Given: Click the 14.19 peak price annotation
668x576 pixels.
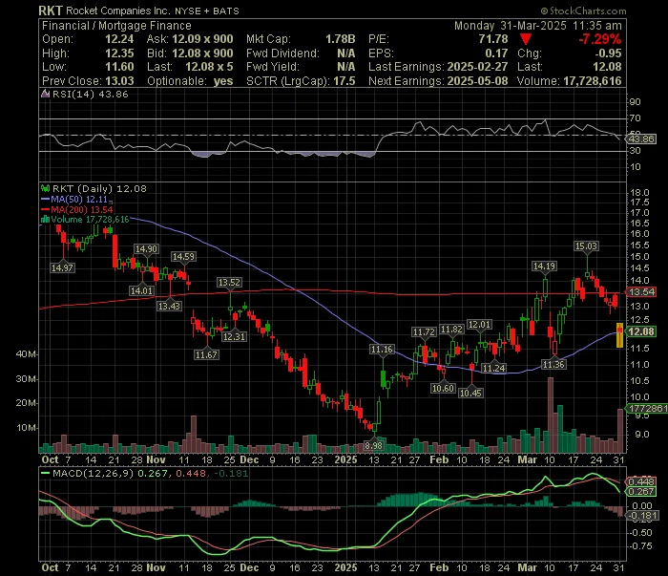Looking at the screenshot, I should [544, 267].
